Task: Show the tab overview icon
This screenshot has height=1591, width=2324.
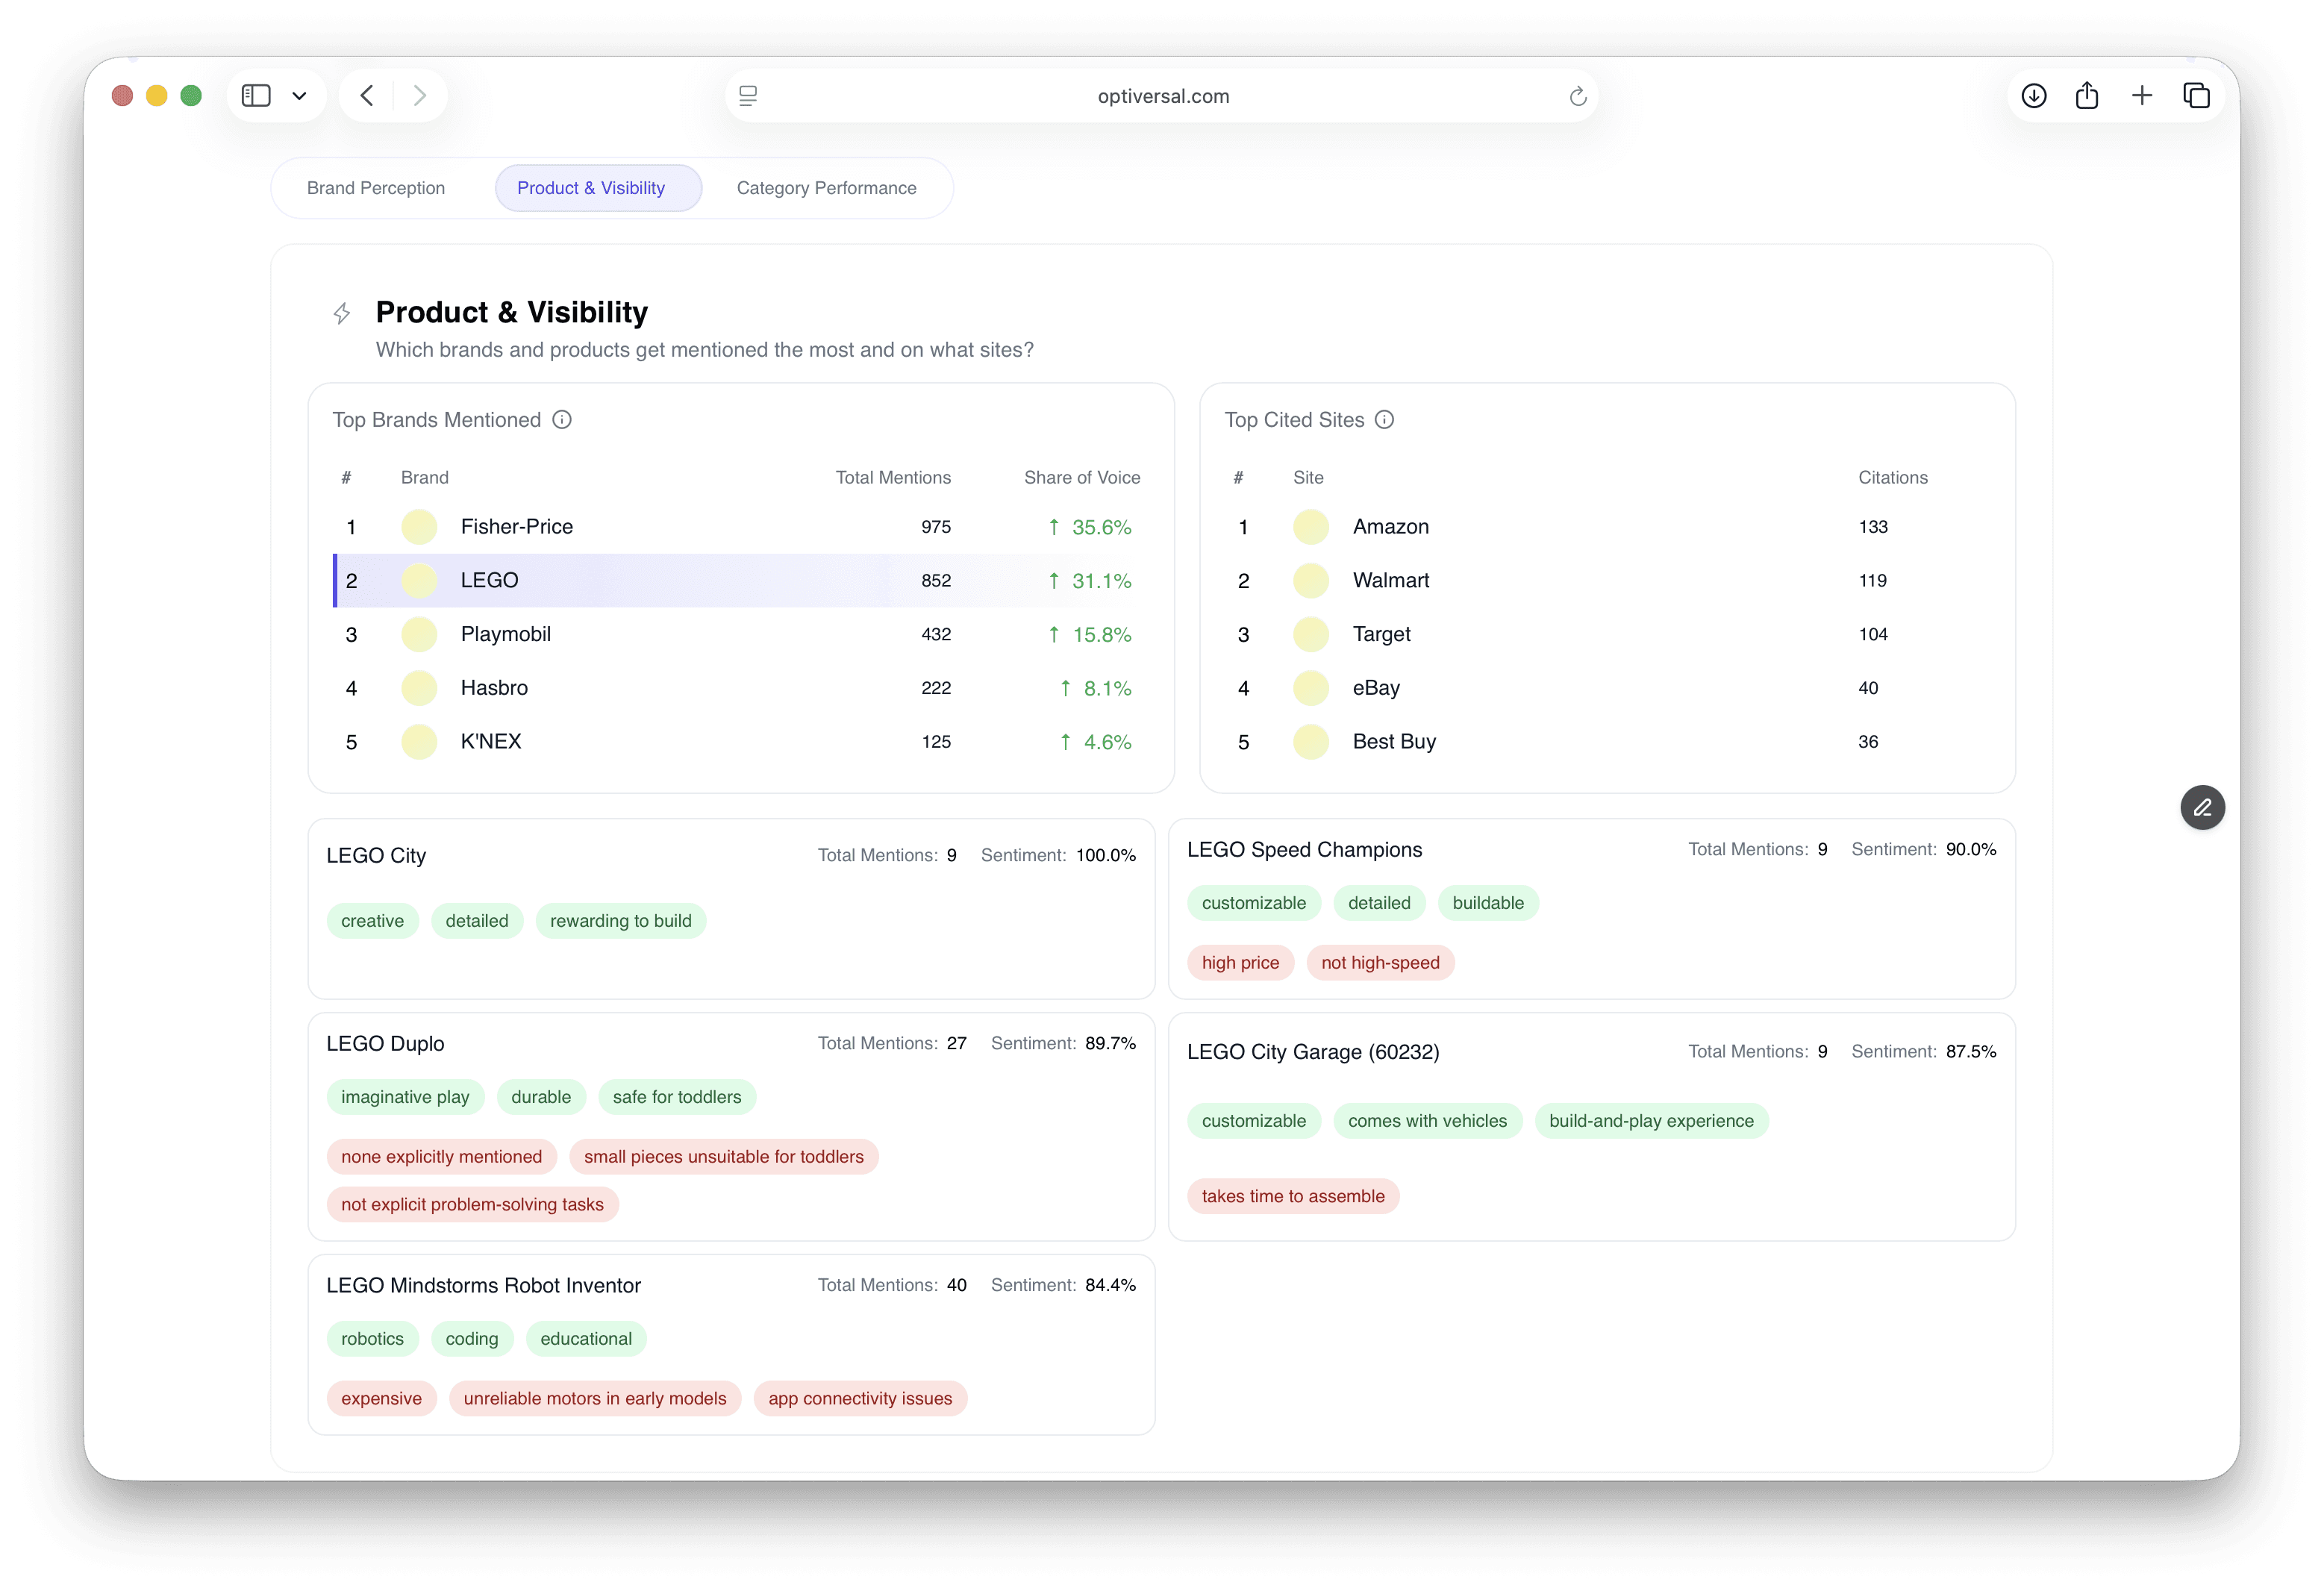Action: [x=2197, y=96]
